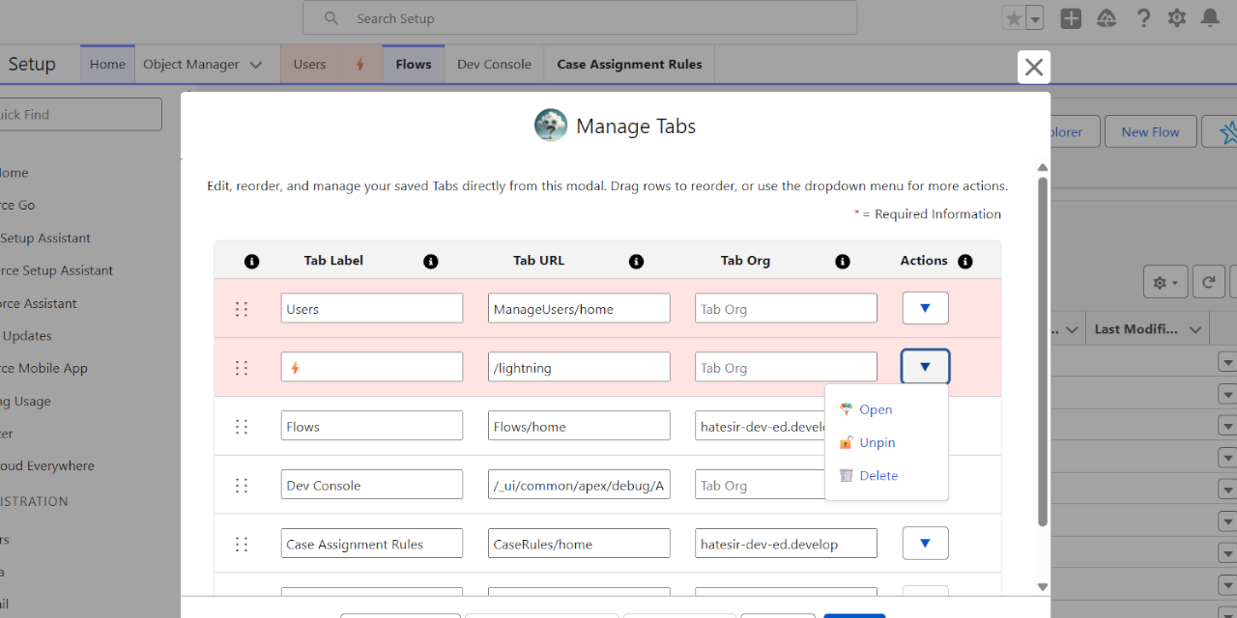1237x618 pixels.
Task: Grab the drag handle of the Users row
Action: tap(242, 309)
